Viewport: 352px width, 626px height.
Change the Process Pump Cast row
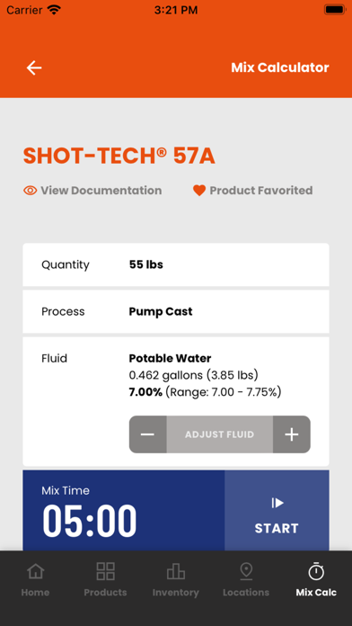tap(176, 311)
